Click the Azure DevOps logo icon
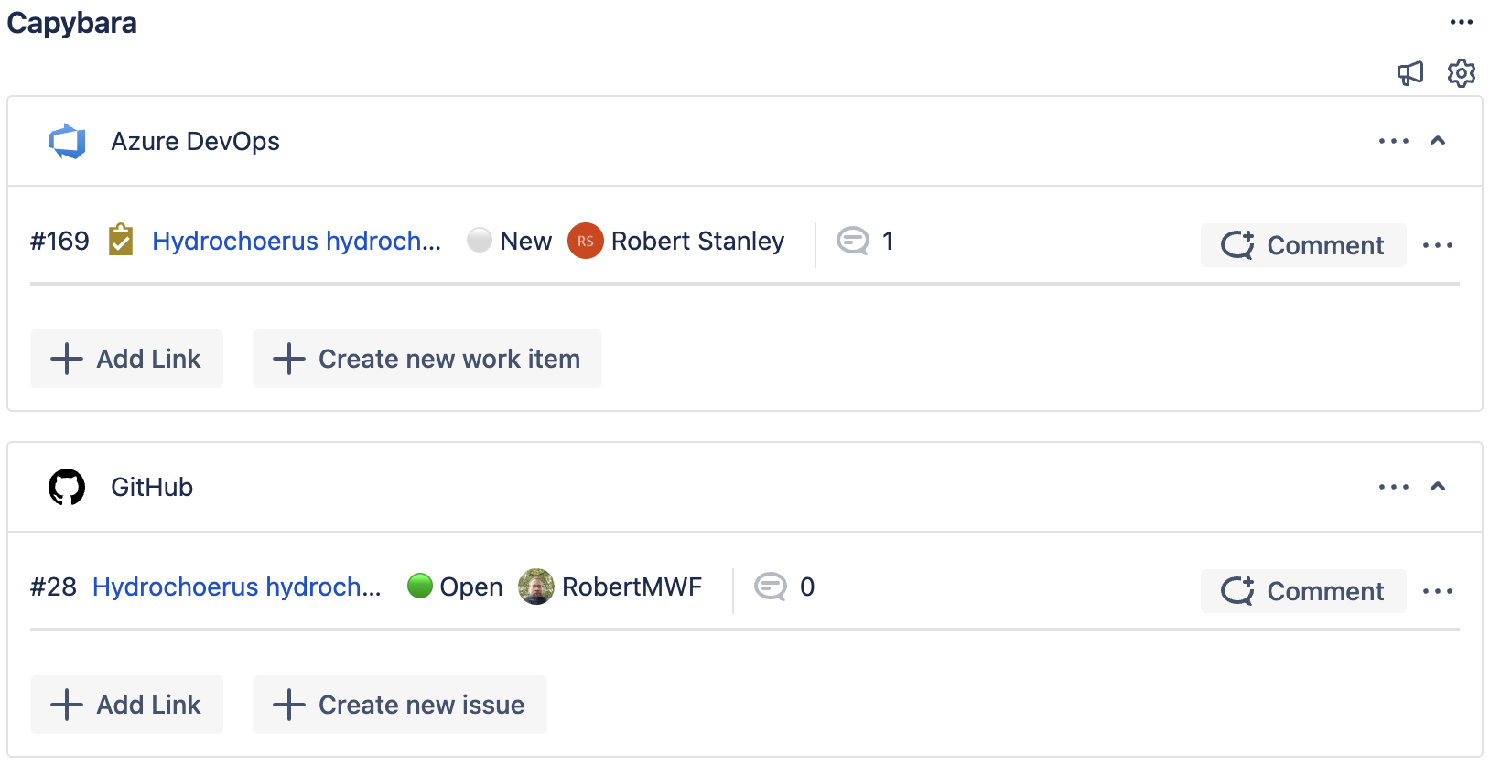1490x765 pixels. tap(67, 142)
